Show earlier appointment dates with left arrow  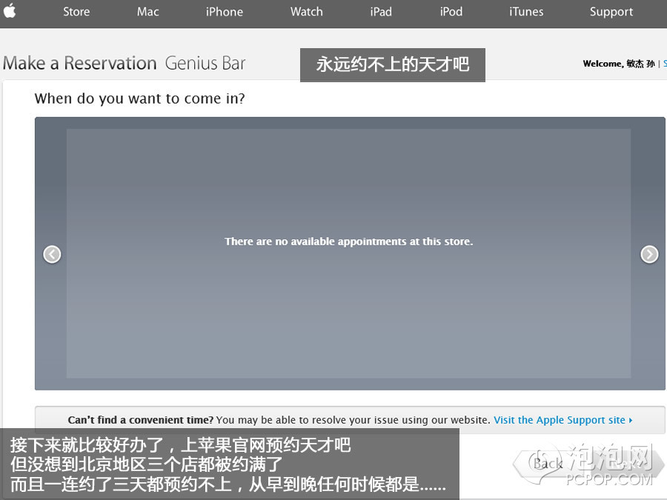click(x=52, y=254)
